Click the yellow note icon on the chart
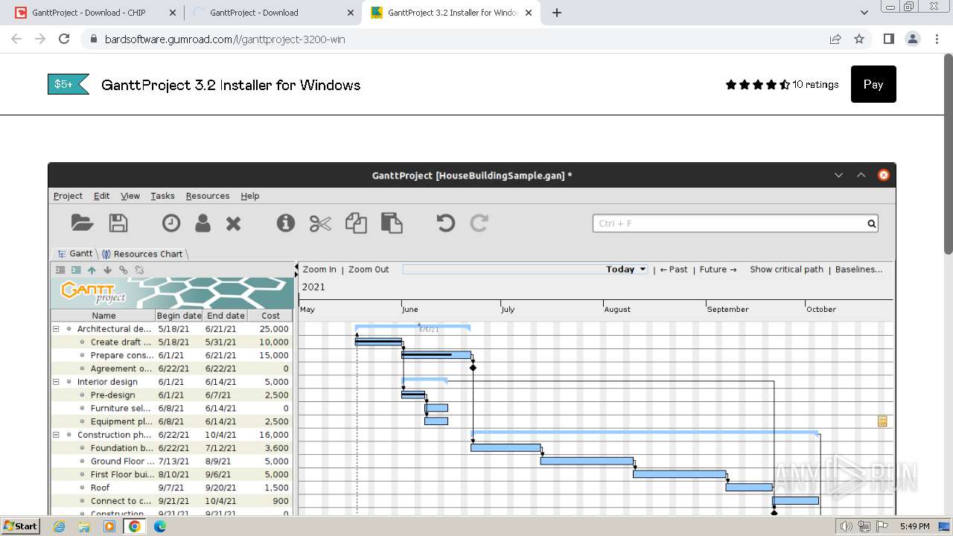This screenshot has height=536, width=953. pyautogui.click(x=882, y=421)
